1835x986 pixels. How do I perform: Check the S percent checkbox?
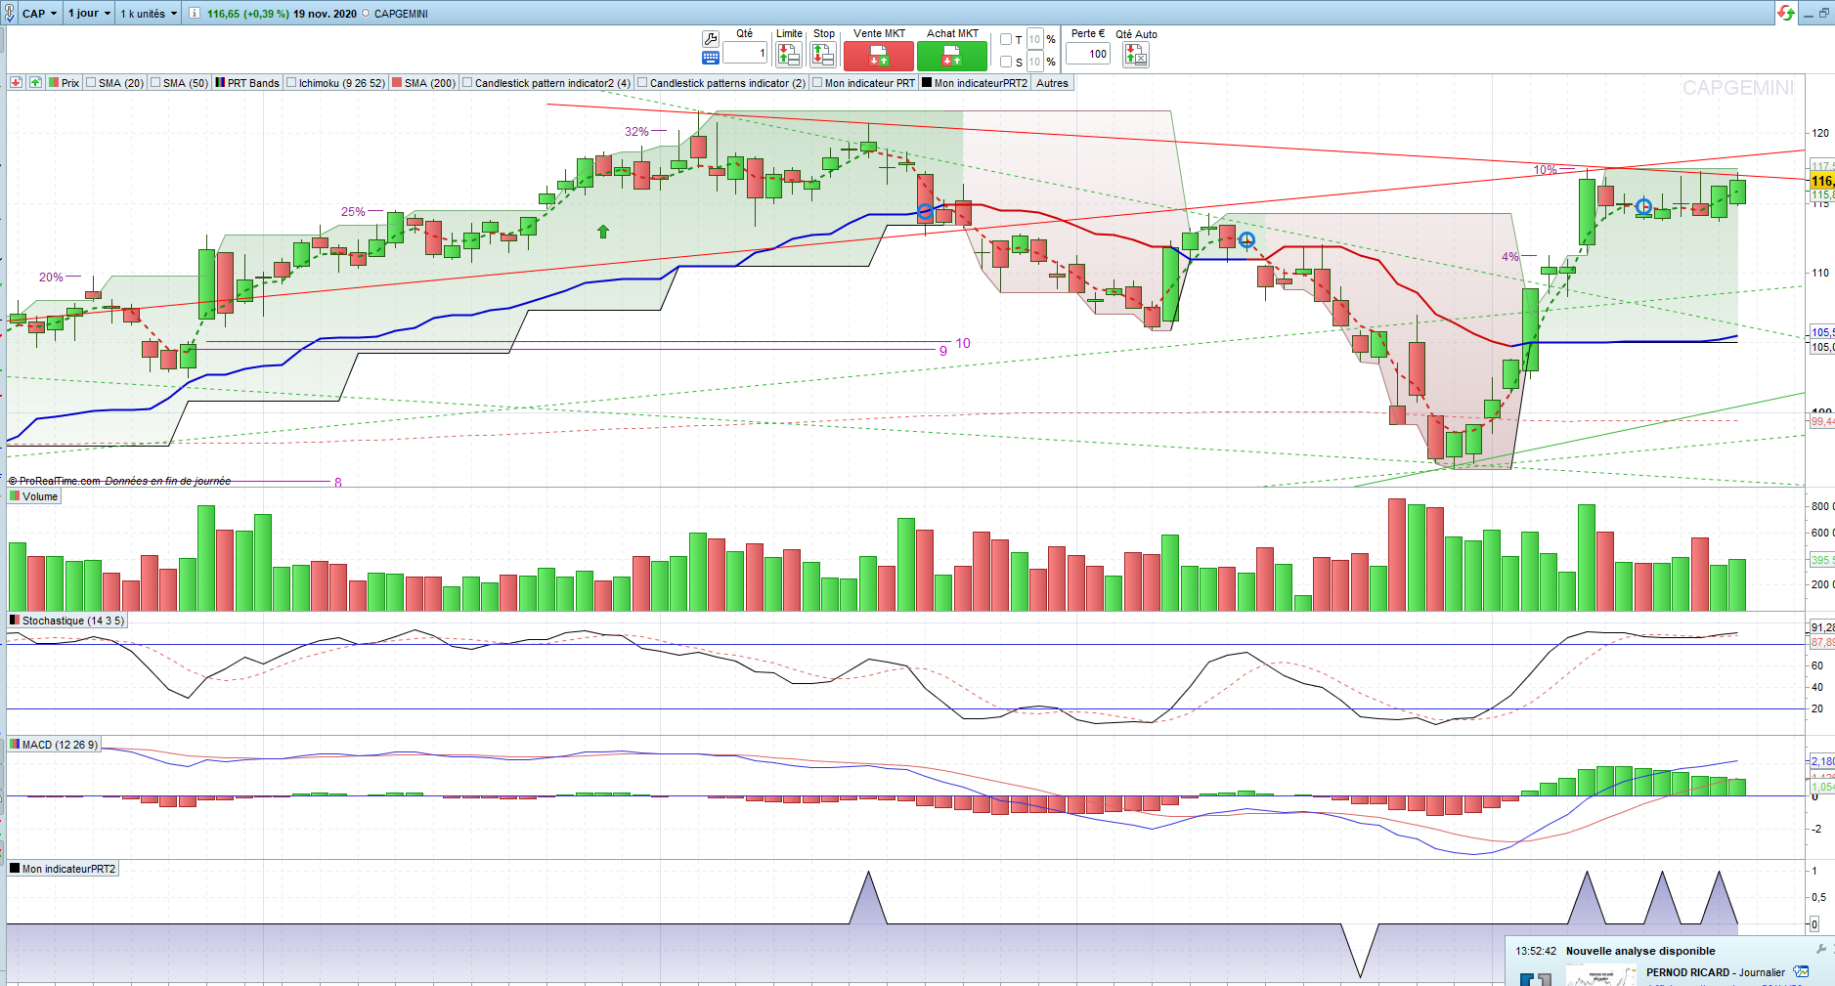(x=1006, y=62)
